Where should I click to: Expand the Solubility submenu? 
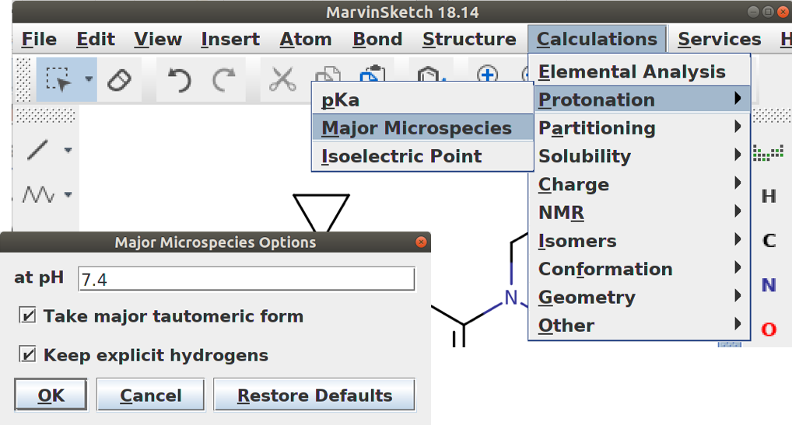(639, 156)
